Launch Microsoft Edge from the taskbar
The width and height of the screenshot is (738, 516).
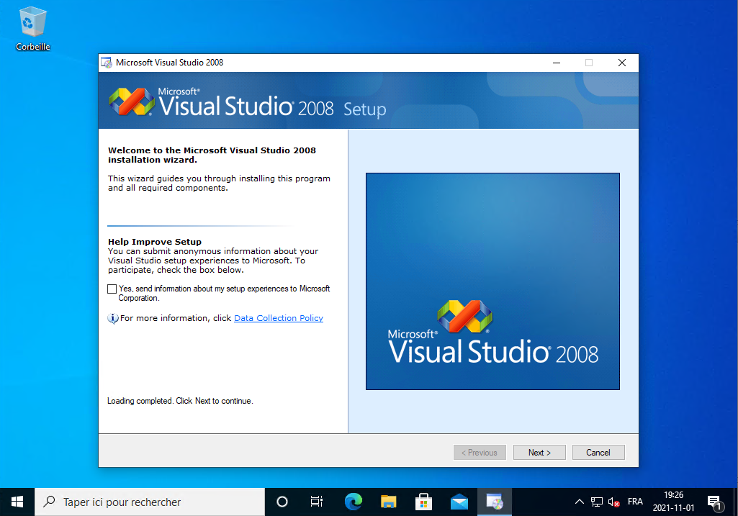(x=353, y=502)
